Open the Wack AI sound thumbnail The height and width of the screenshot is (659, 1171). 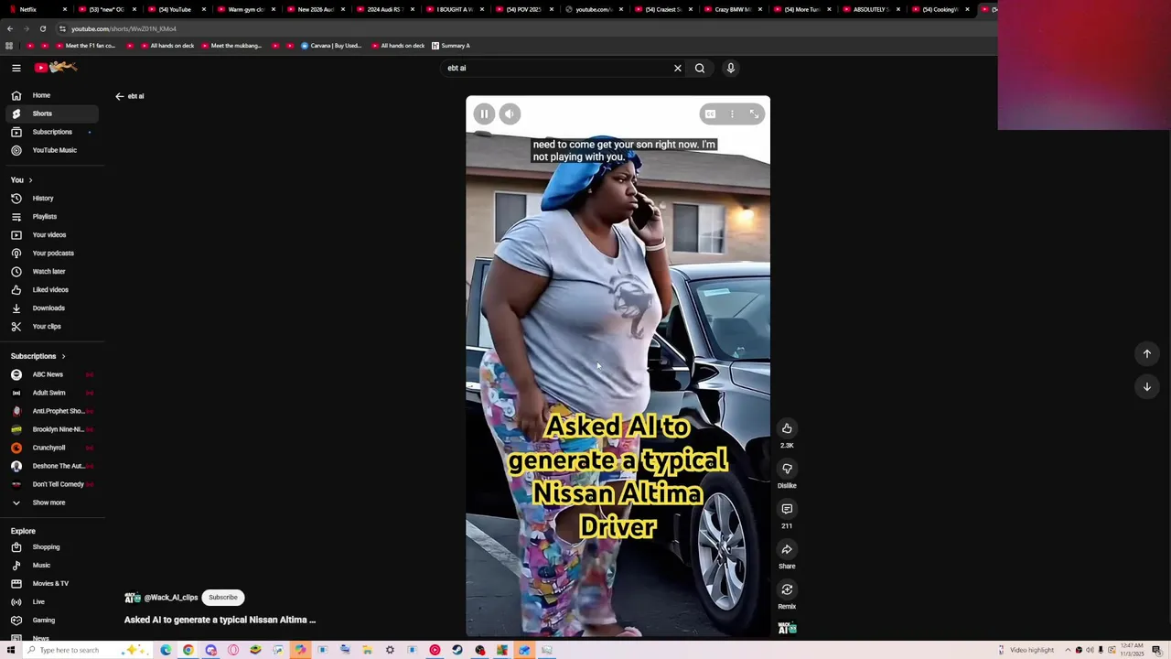pyautogui.click(x=787, y=628)
